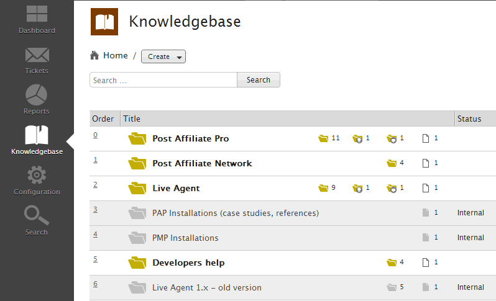Sort by the Title column header

(132, 119)
